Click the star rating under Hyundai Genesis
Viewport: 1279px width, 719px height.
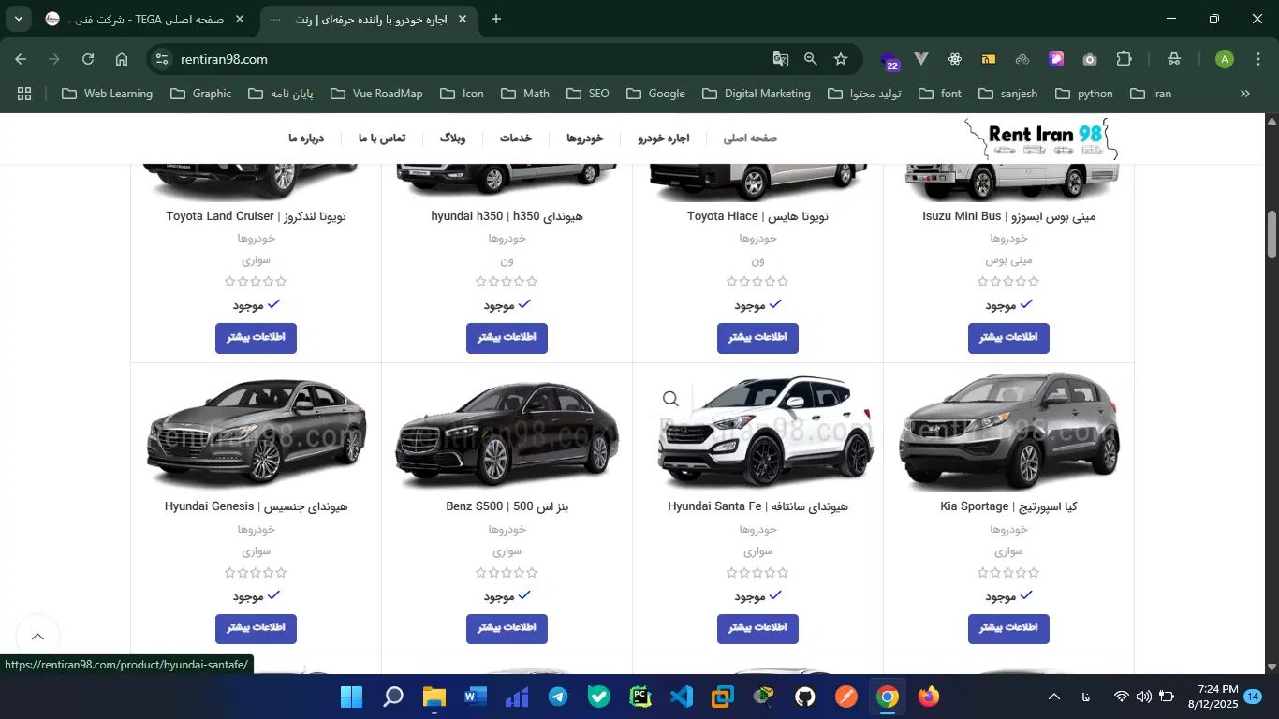click(256, 573)
